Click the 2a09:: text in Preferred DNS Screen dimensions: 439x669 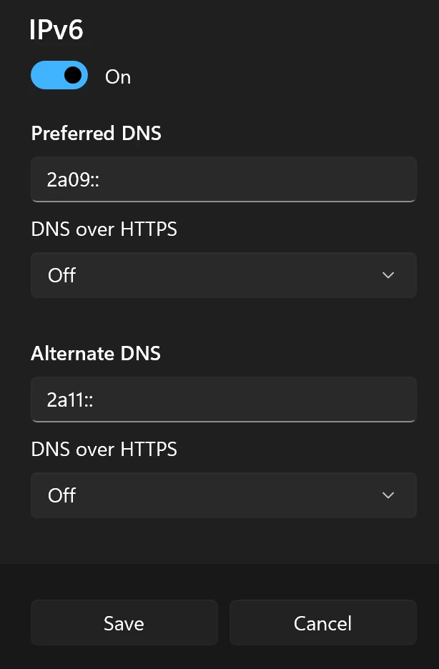click(x=73, y=179)
